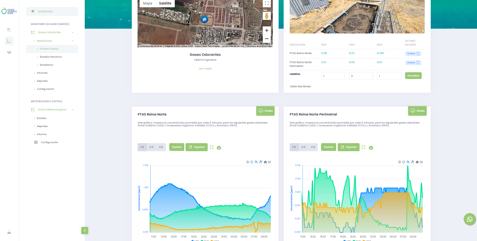Open hamburger menu on Perimetral chart toolbar
This screenshot has width=477, height=241.
point(421,162)
